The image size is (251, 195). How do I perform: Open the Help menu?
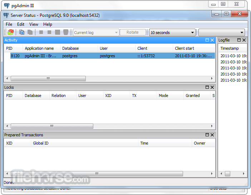[x=48, y=24]
